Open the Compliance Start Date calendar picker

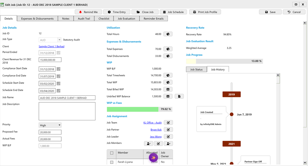click(59, 69)
